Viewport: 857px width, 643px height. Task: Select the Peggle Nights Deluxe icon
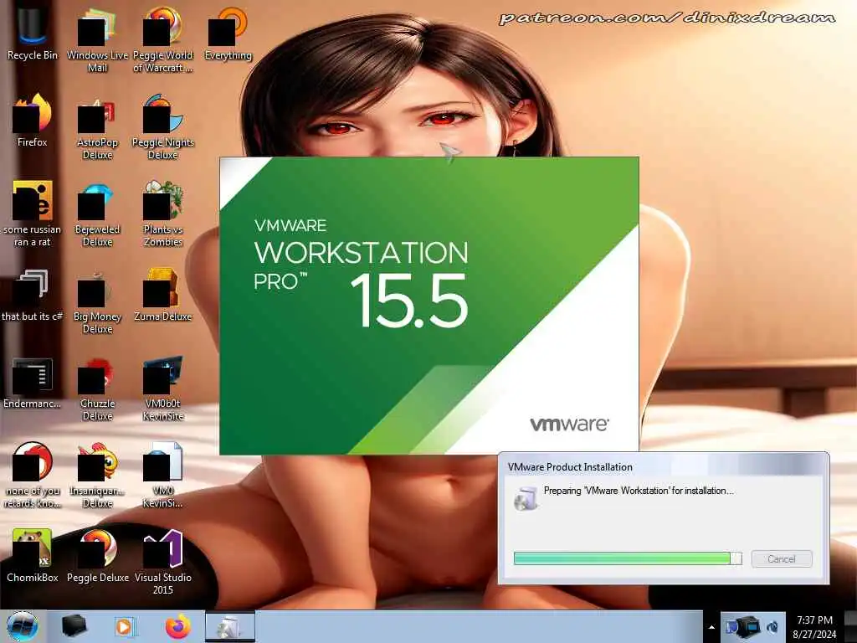coord(163,127)
